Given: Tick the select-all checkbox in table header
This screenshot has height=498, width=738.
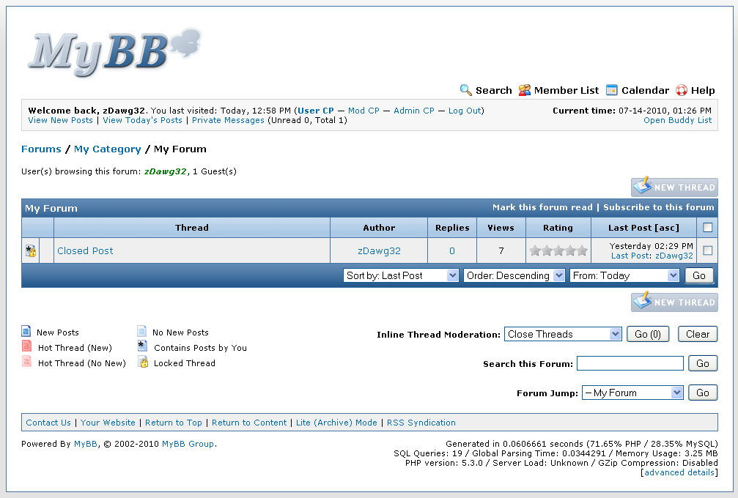Looking at the screenshot, I should 707,228.
